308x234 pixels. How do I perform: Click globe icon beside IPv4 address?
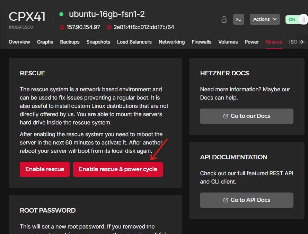tap(62, 27)
